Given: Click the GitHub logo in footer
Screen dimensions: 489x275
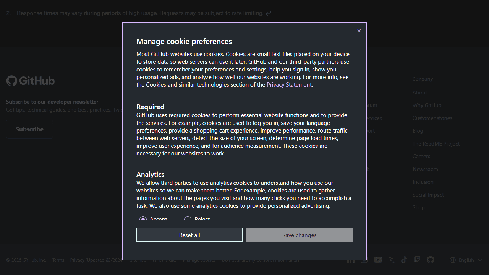Looking at the screenshot, I should [x=31, y=81].
